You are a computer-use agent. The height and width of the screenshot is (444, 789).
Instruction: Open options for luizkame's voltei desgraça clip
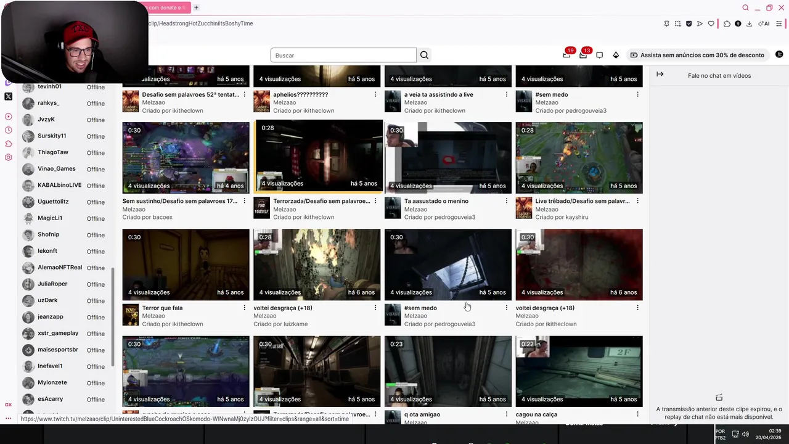click(375, 308)
